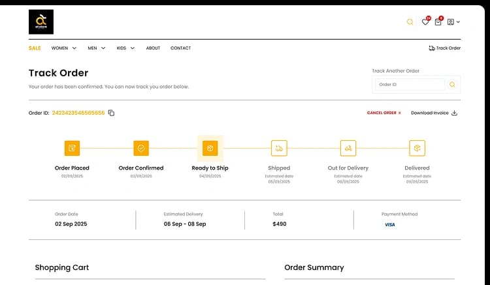The height and width of the screenshot is (285, 490).
Task: Click CANCEL ORDER
Action: click(384, 113)
